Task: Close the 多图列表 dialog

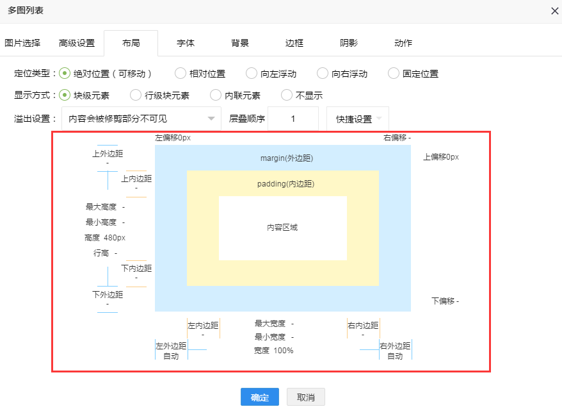Action: [554, 11]
